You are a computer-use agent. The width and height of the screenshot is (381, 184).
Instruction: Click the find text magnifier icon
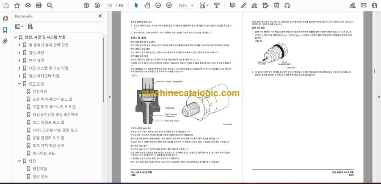pos(50,5)
